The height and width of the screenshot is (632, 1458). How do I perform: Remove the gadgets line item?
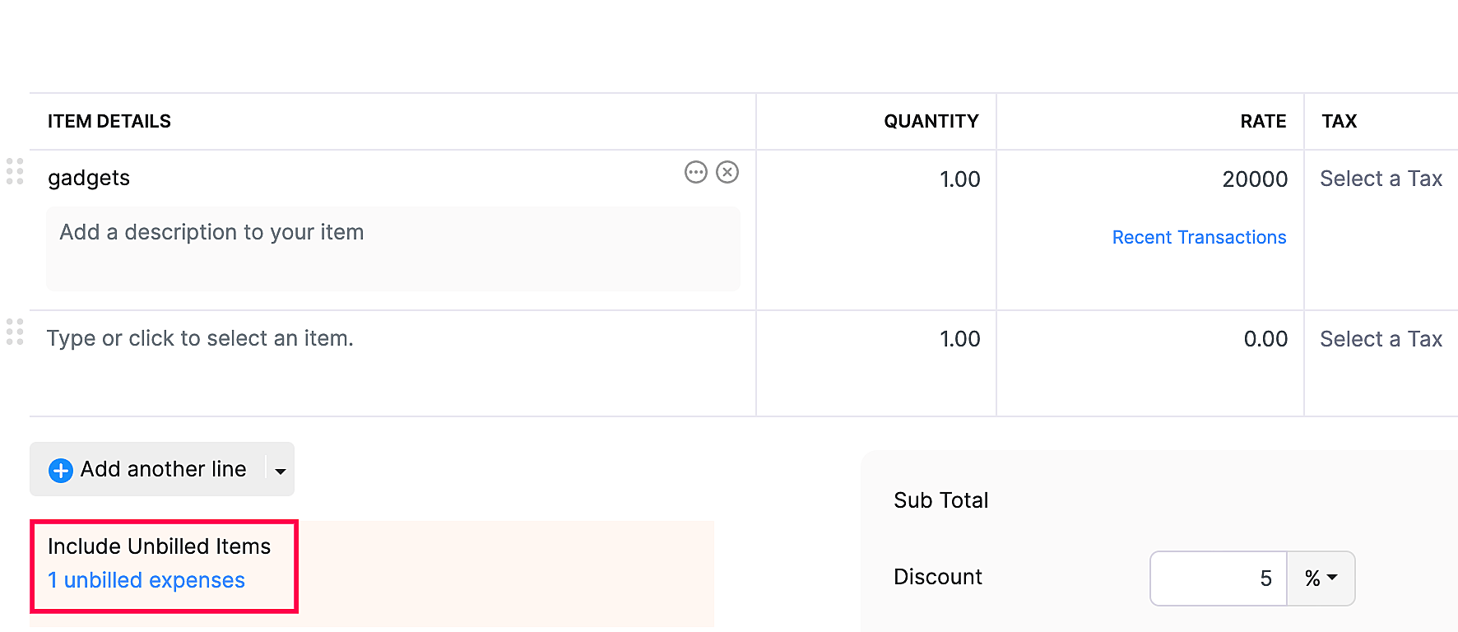point(727,173)
